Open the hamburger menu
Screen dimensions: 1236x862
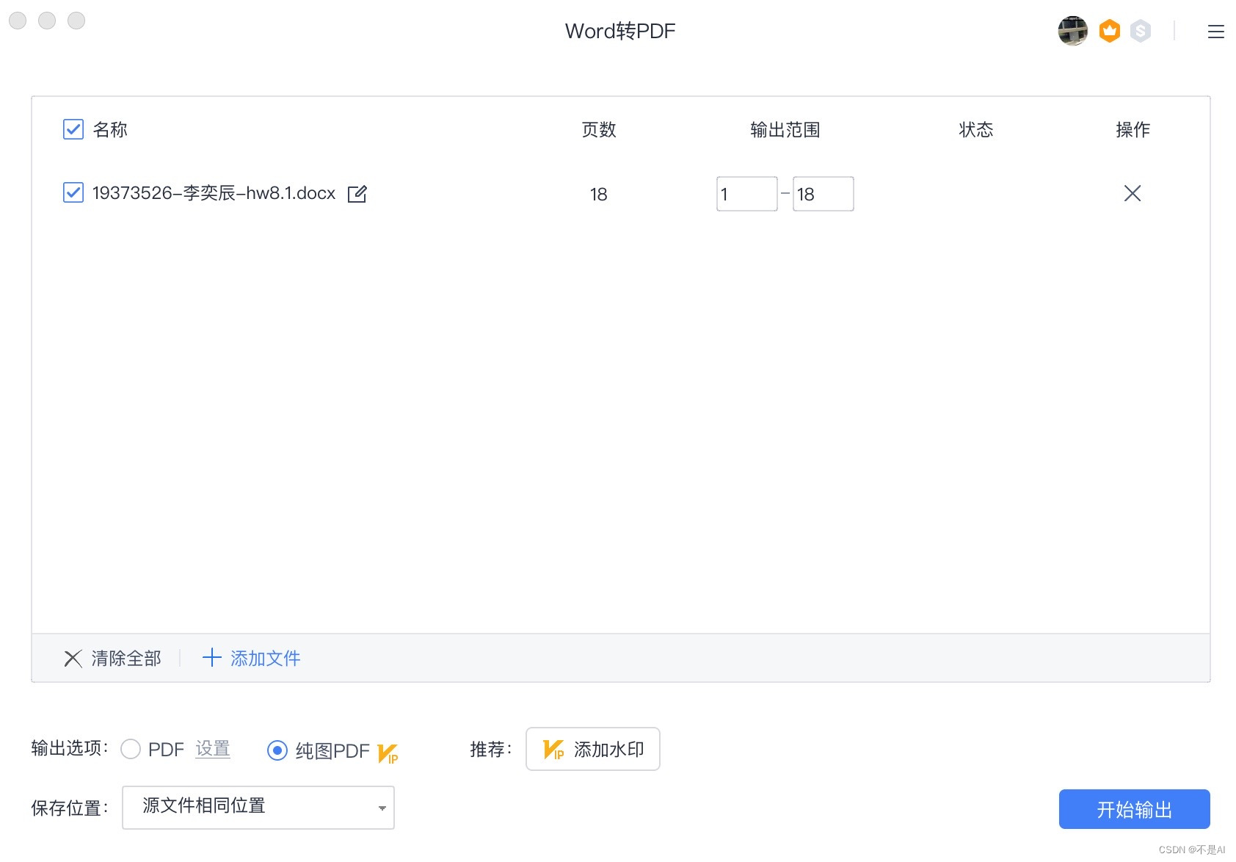pos(1215,32)
